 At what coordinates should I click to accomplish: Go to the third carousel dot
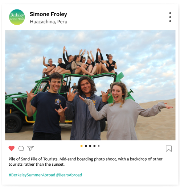click(90, 146)
